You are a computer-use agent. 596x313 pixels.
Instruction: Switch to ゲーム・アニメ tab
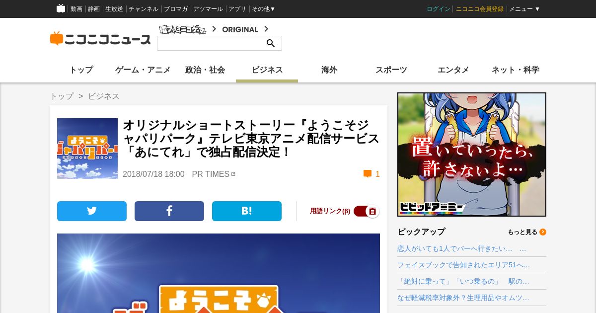[x=143, y=70]
